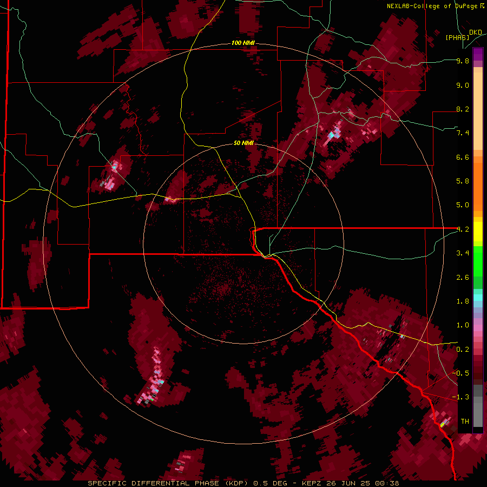
Task: Pick the pink segment of the color bar
Action: click(x=478, y=328)
